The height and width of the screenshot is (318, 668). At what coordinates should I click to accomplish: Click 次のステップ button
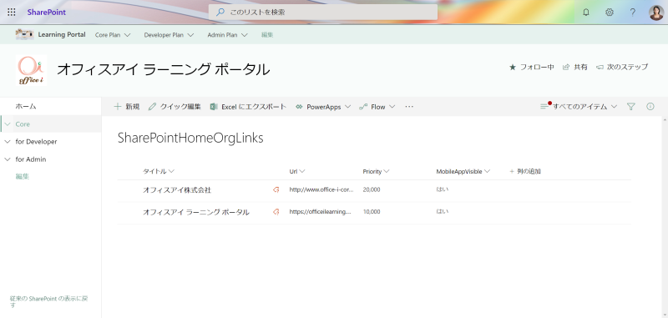(622, 67)
